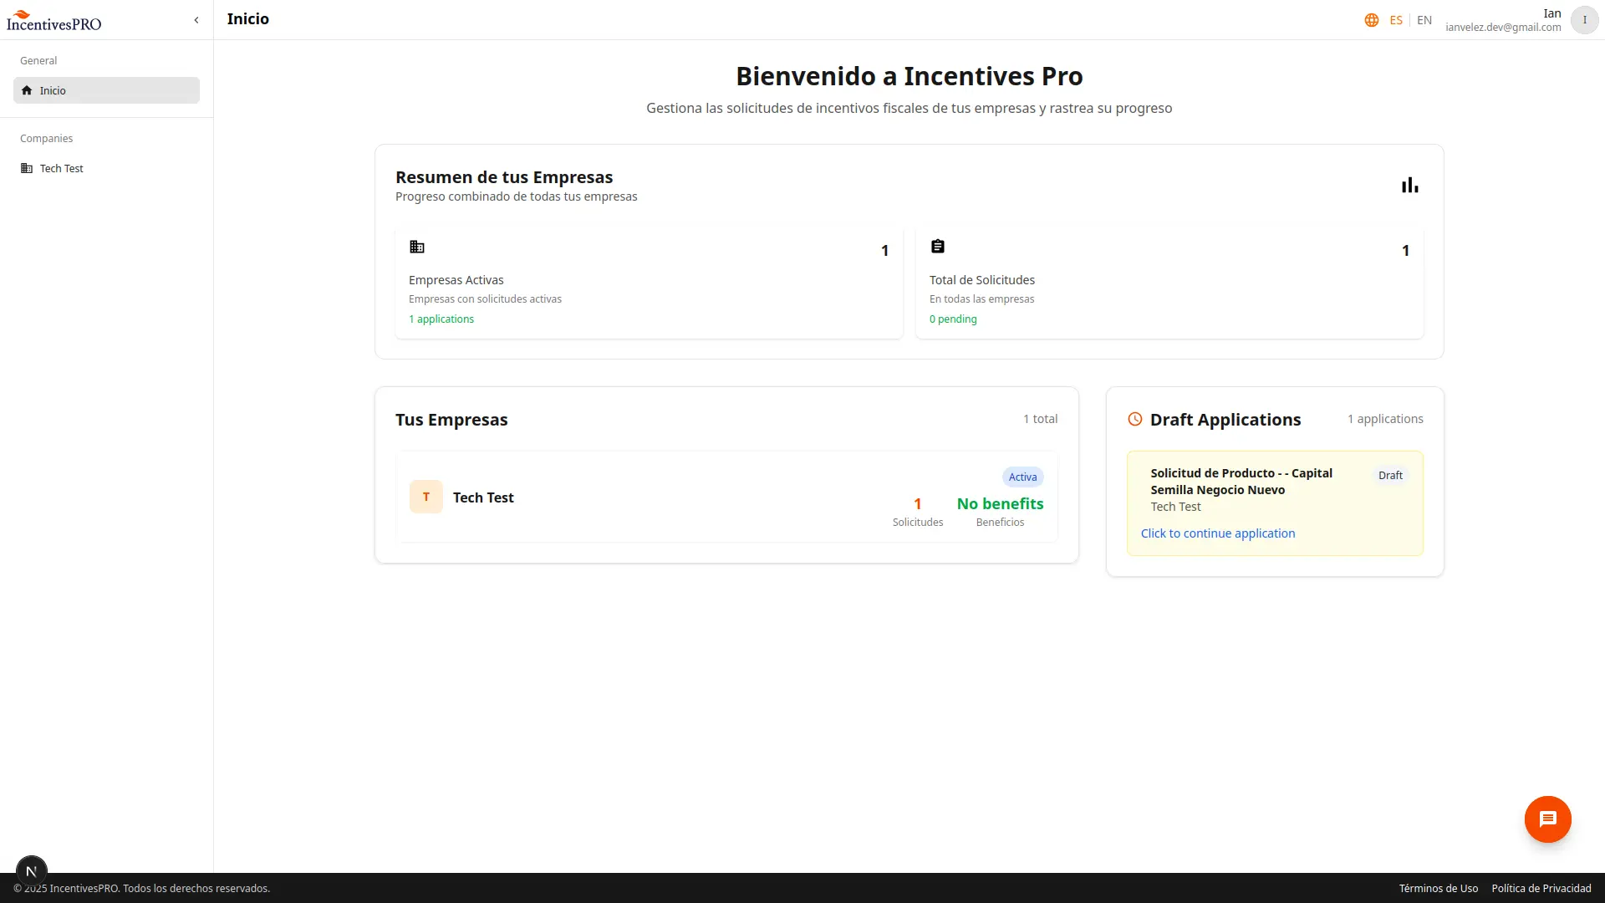Click the building icon in Empresas Activas
This screenshot has width=1605, height=903.
(417, 247)
